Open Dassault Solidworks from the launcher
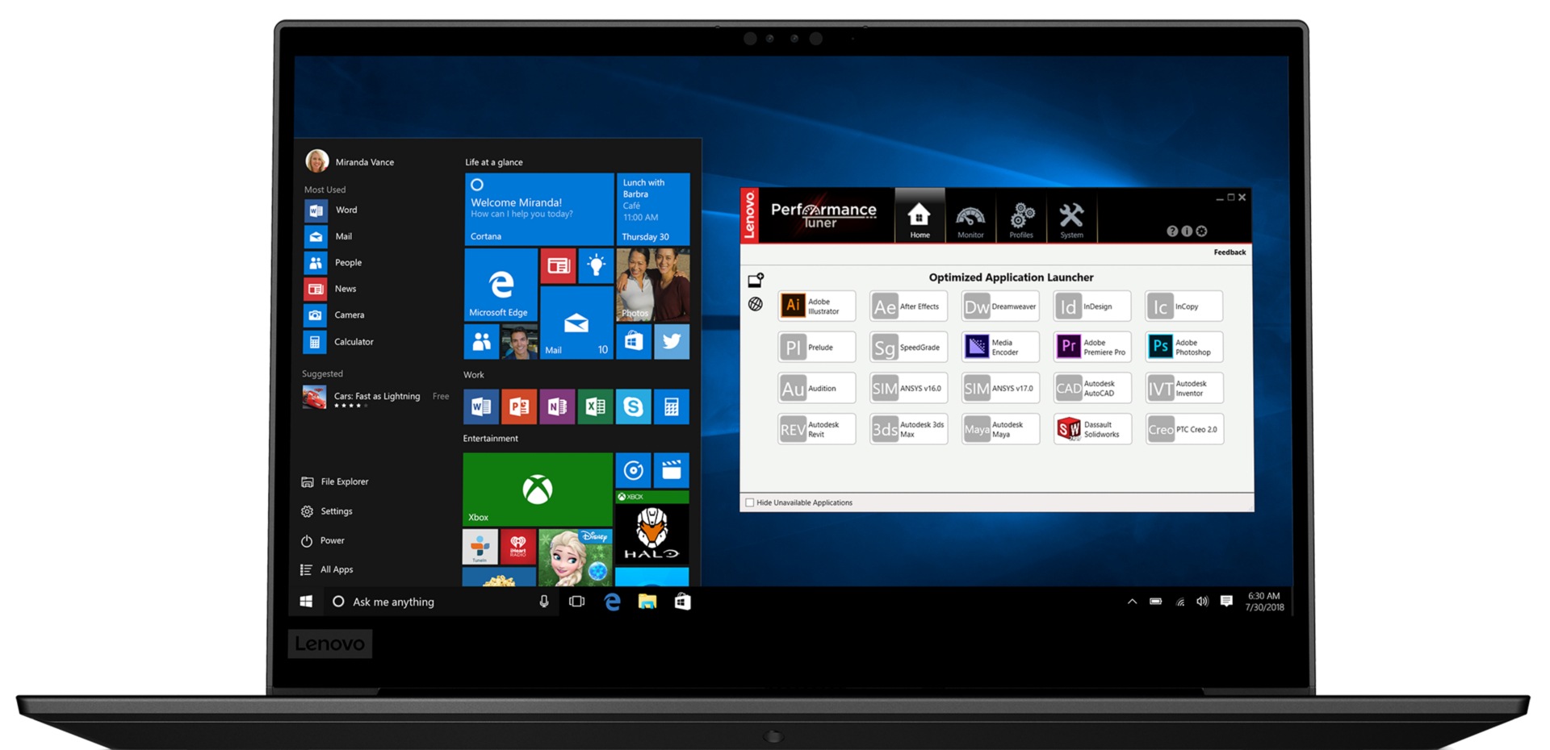This screenshot has height=750, width=1550. click(1091, 428)
